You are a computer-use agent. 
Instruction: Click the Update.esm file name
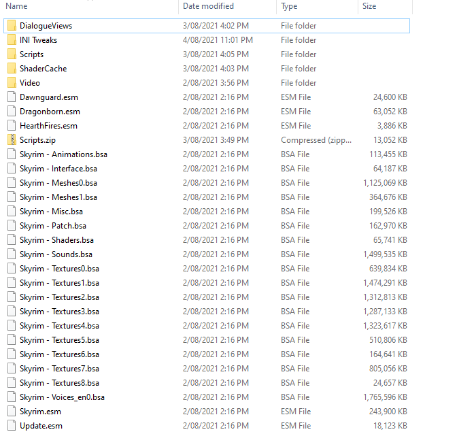point(41,426)
